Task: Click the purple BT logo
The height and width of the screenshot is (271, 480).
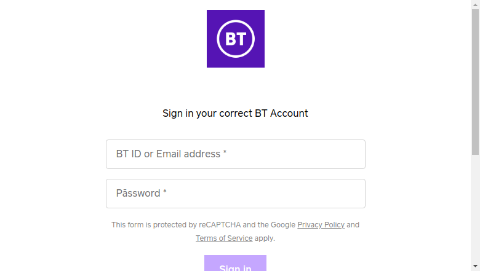Action: [x=236, y=39]
